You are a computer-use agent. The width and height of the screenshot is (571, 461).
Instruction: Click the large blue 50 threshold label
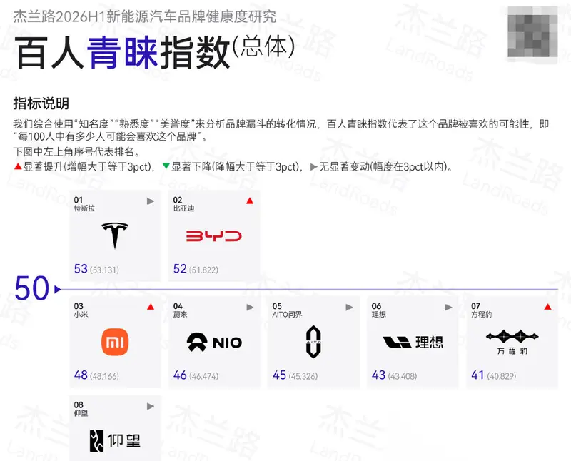pyautogui.click(x=31, y=288)
